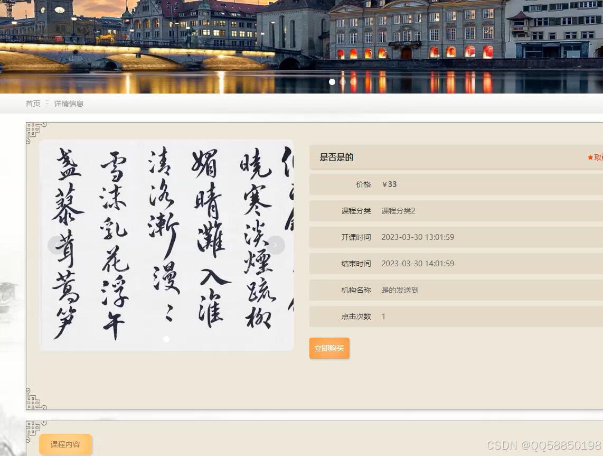The image size is (603, 456).
Task: Click the right arrow on the course image carousel
Action: 275,245
